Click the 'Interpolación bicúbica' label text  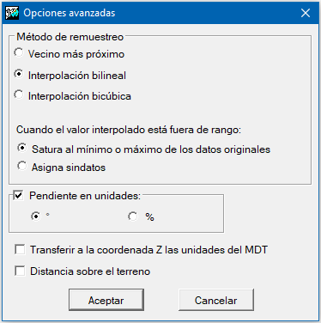80,96
